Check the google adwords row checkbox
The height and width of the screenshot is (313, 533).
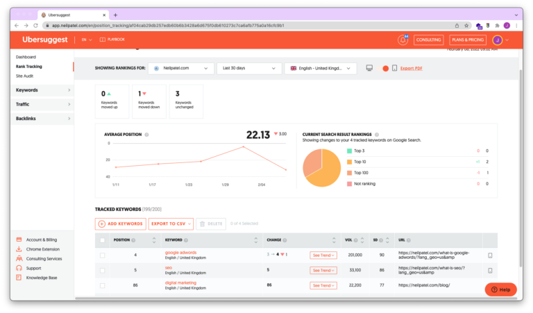(102, 255)
